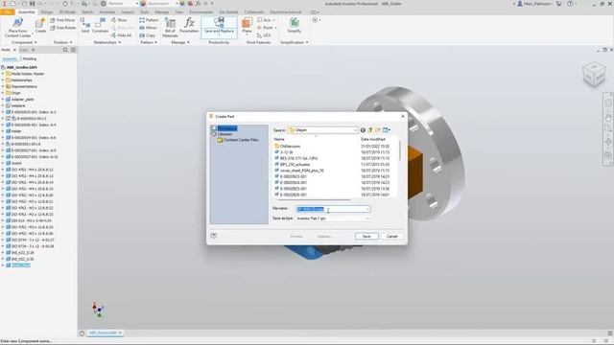
Task: Open the File tab
Action: click(8, 12)
